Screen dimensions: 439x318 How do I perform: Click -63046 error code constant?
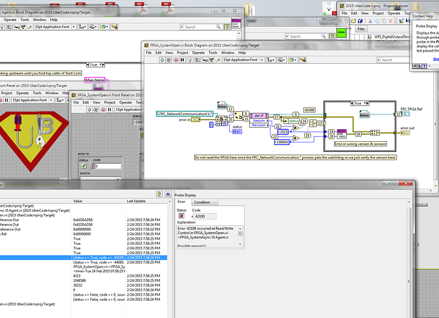pos(309,110)
